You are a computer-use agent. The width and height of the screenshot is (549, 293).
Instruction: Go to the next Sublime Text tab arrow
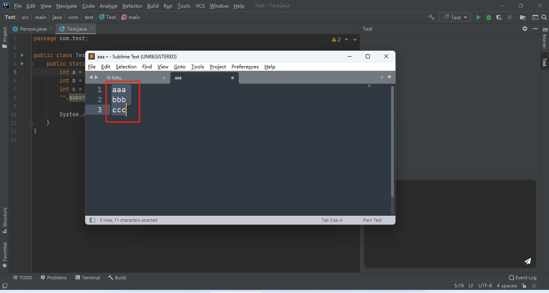(x=96, y=77)
